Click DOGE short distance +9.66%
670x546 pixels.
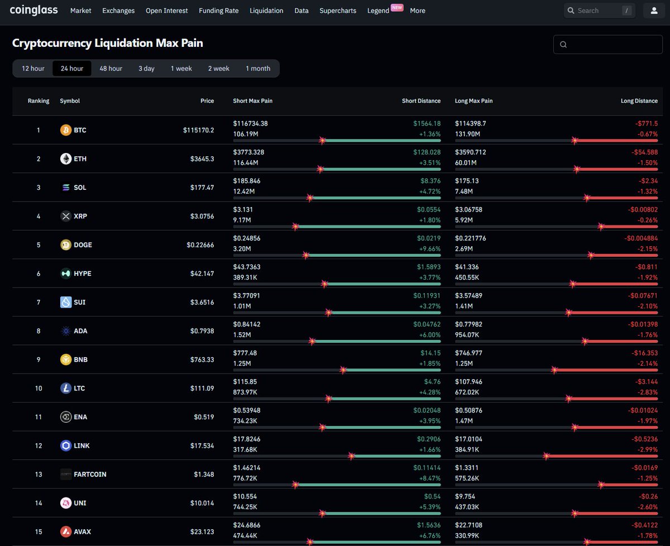pyautogui.click(x=430, y=248)
